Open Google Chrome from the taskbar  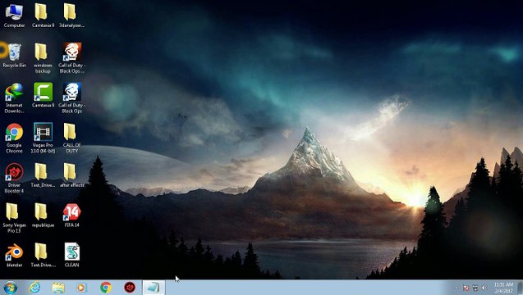(x=106, y=288)
